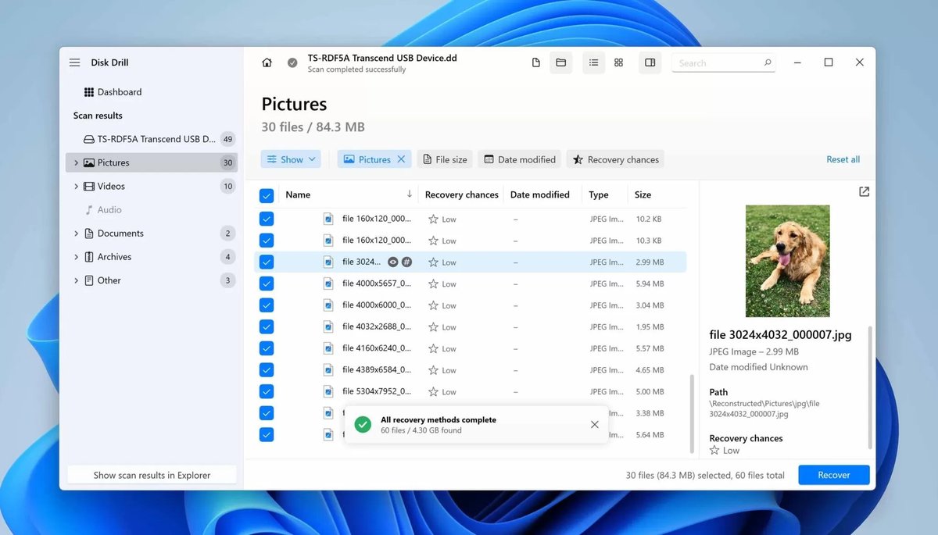Click the Recover button
Screen dimensions: 938x535
[833, 474]
